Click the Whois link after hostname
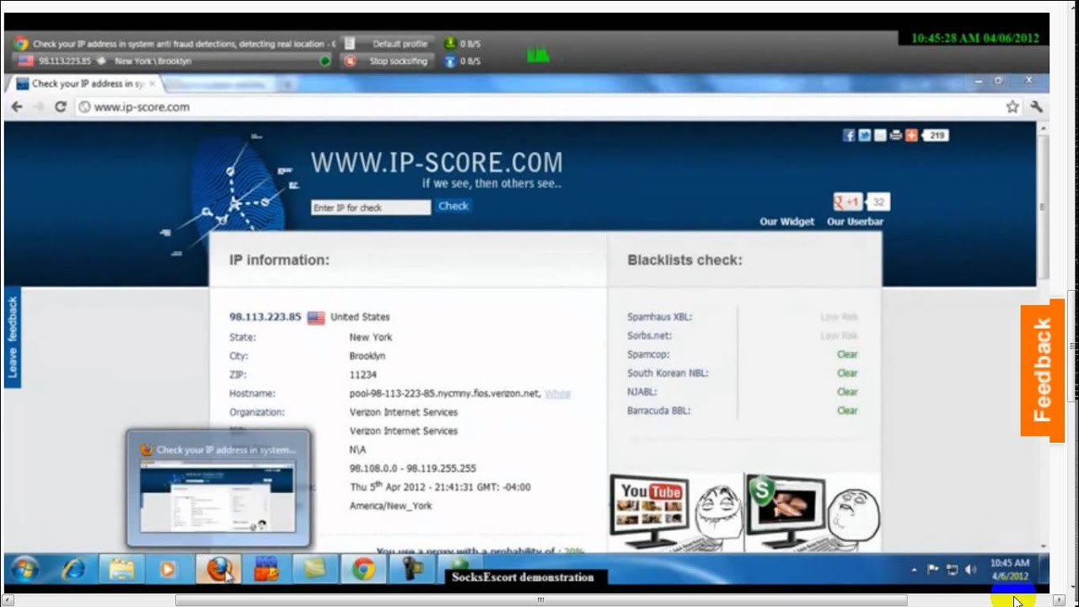The width and height of the screenshot is (1079, 607). coord(557,394)
